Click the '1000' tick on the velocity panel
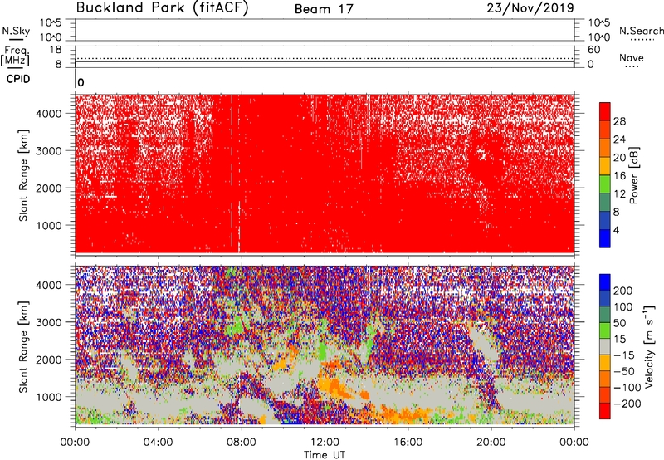This screenshot has height=460, width=664. [49, 397]
